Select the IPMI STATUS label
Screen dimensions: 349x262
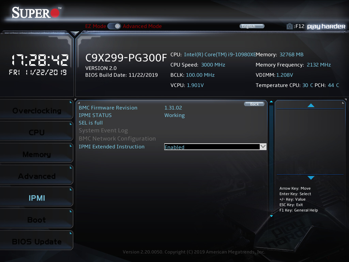[x=95, y=115]
